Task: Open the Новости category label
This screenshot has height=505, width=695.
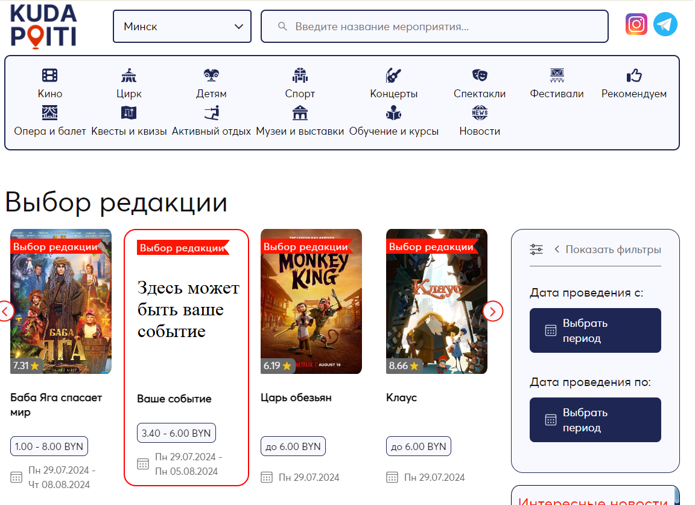Action: (x=480, y=131)
